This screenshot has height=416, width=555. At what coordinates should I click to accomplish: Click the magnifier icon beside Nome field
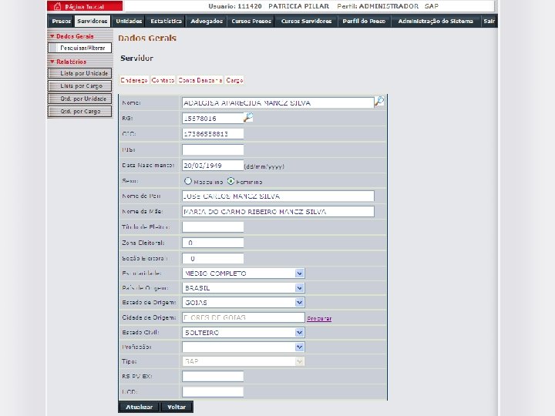click(x=379, y=102)
